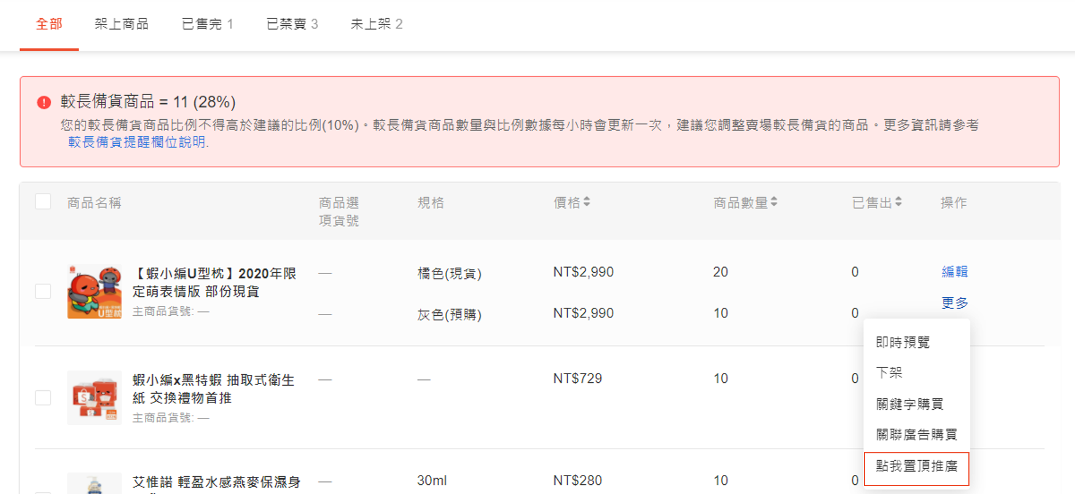Switch to the 全部 tab
The height and width of the screenshot is (494, 1075).
click(x=49, y=24)
